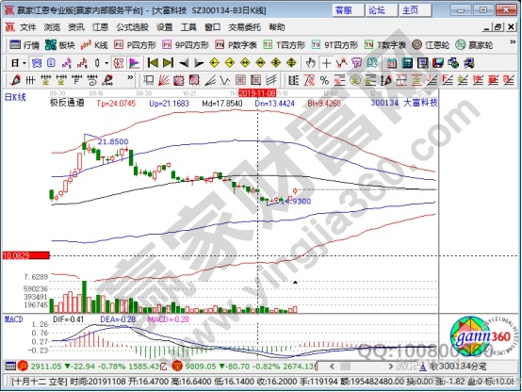Expand the 日 period dropdown arrow
Screen dimensions: 522x392
tap(24, 62)
